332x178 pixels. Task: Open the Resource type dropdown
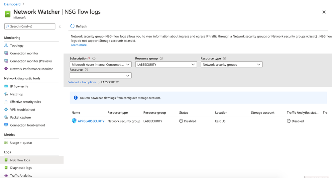point(231,64)
